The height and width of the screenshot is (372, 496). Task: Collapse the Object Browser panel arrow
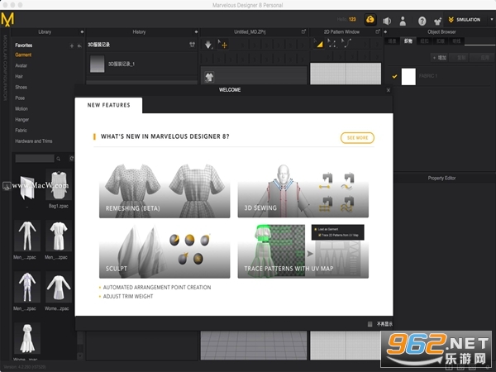pyautogui.click(x=385, y=32)
